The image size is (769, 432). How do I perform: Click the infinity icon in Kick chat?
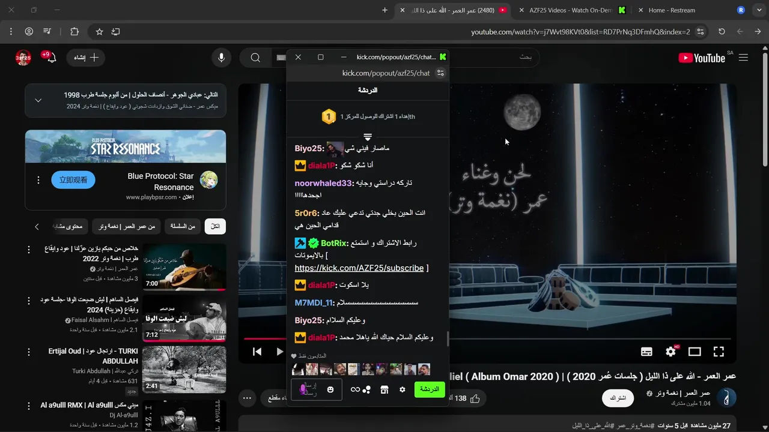tap(355, 389)
